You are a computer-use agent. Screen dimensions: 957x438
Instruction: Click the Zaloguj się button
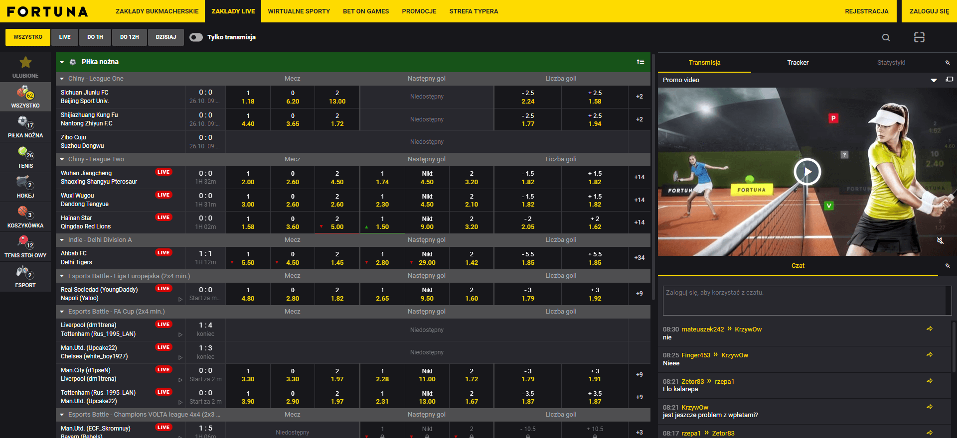click(x=929, y=11)
